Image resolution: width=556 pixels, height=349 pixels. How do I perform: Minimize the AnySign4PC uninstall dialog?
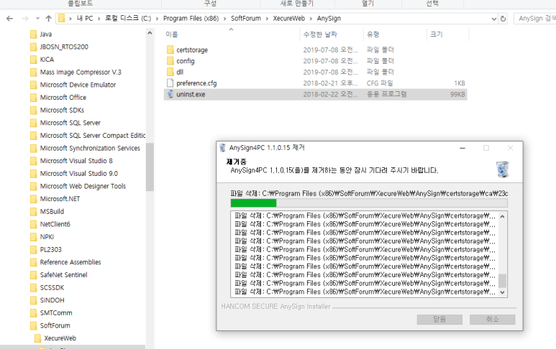[462, 148]
